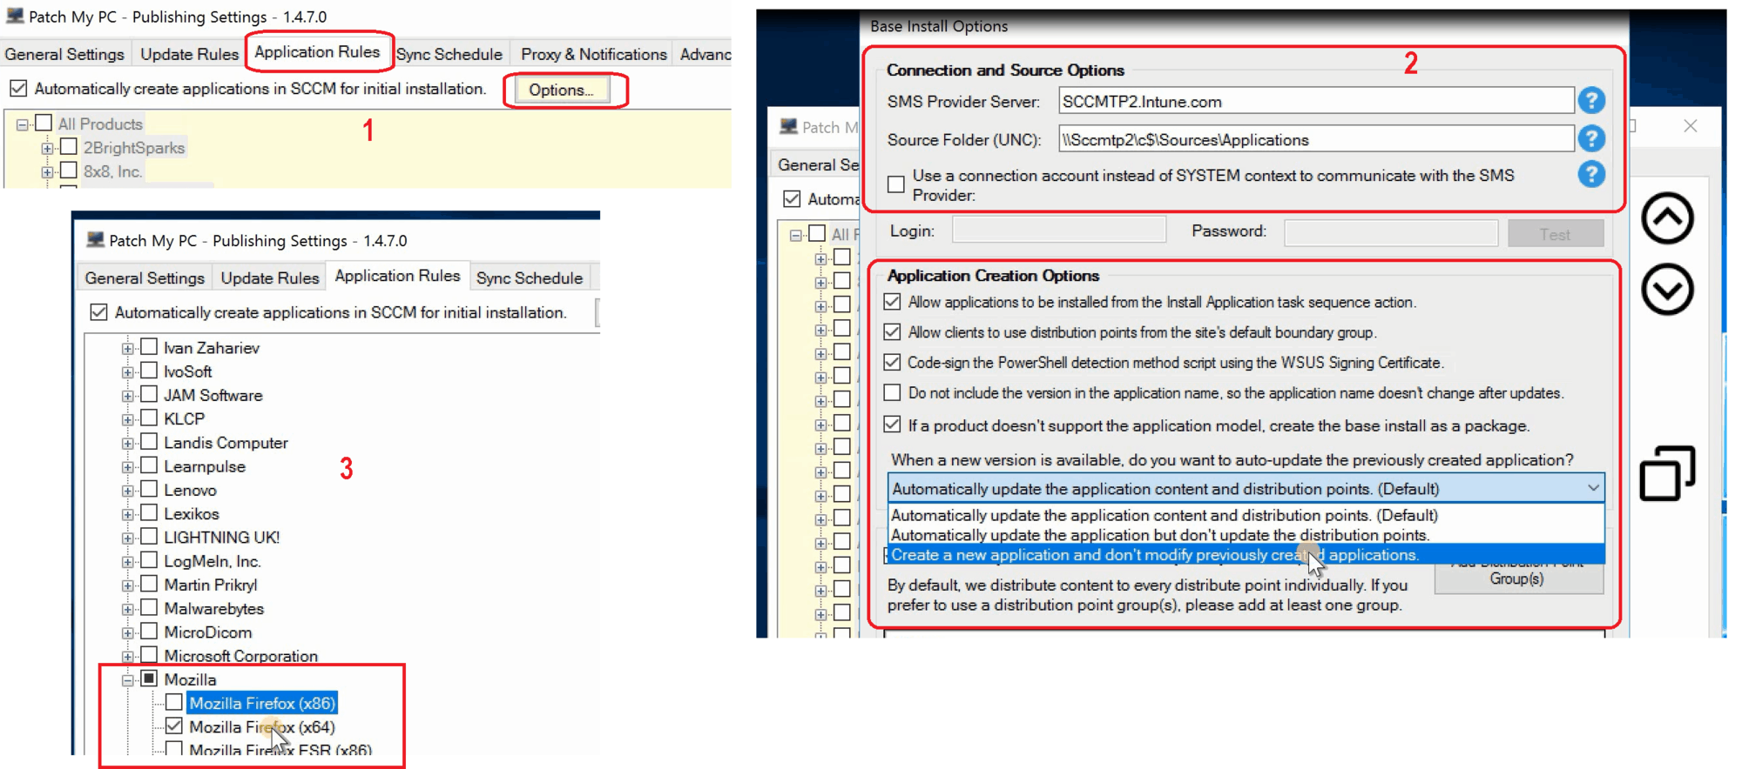This screenshot has width=1742, height=769.
Task: Click the overlapping squares copy icon
Action: pos(1667,473)
